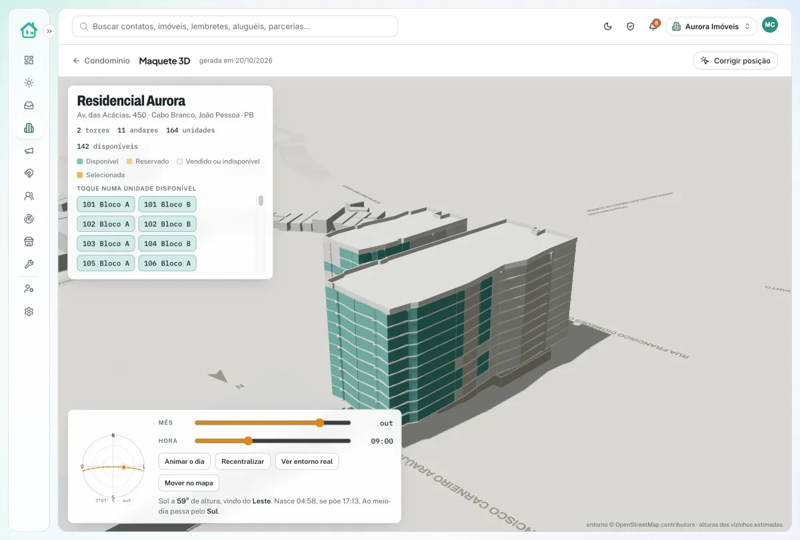This screenshot has height=540, width=800.
Task: Toggle dark mode with the moon icon
Action: 608,27
